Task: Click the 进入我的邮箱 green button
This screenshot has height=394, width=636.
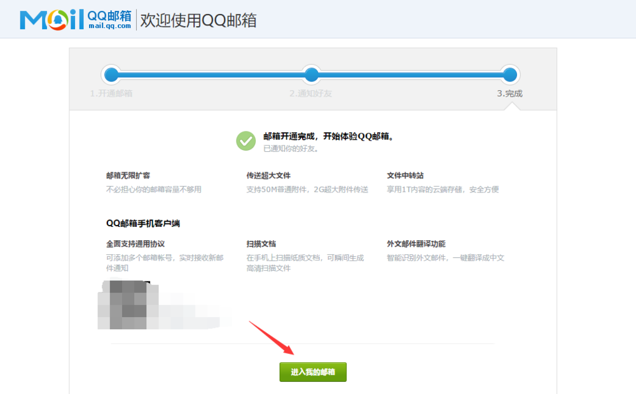Action: (x=312, y=372)
